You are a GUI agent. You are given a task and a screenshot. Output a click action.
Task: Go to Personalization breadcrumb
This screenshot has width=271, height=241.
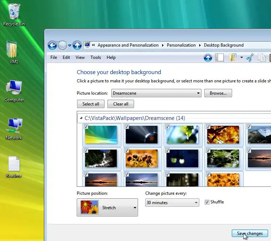click(181, 45)
